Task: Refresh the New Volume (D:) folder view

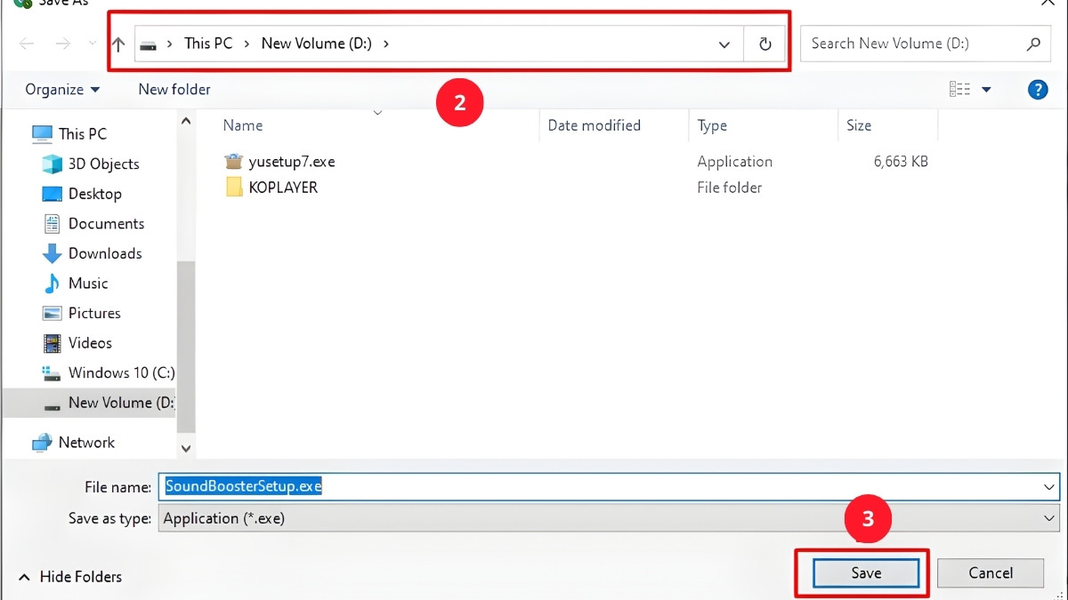Action: pyautogui.click(x=765, y=44)
